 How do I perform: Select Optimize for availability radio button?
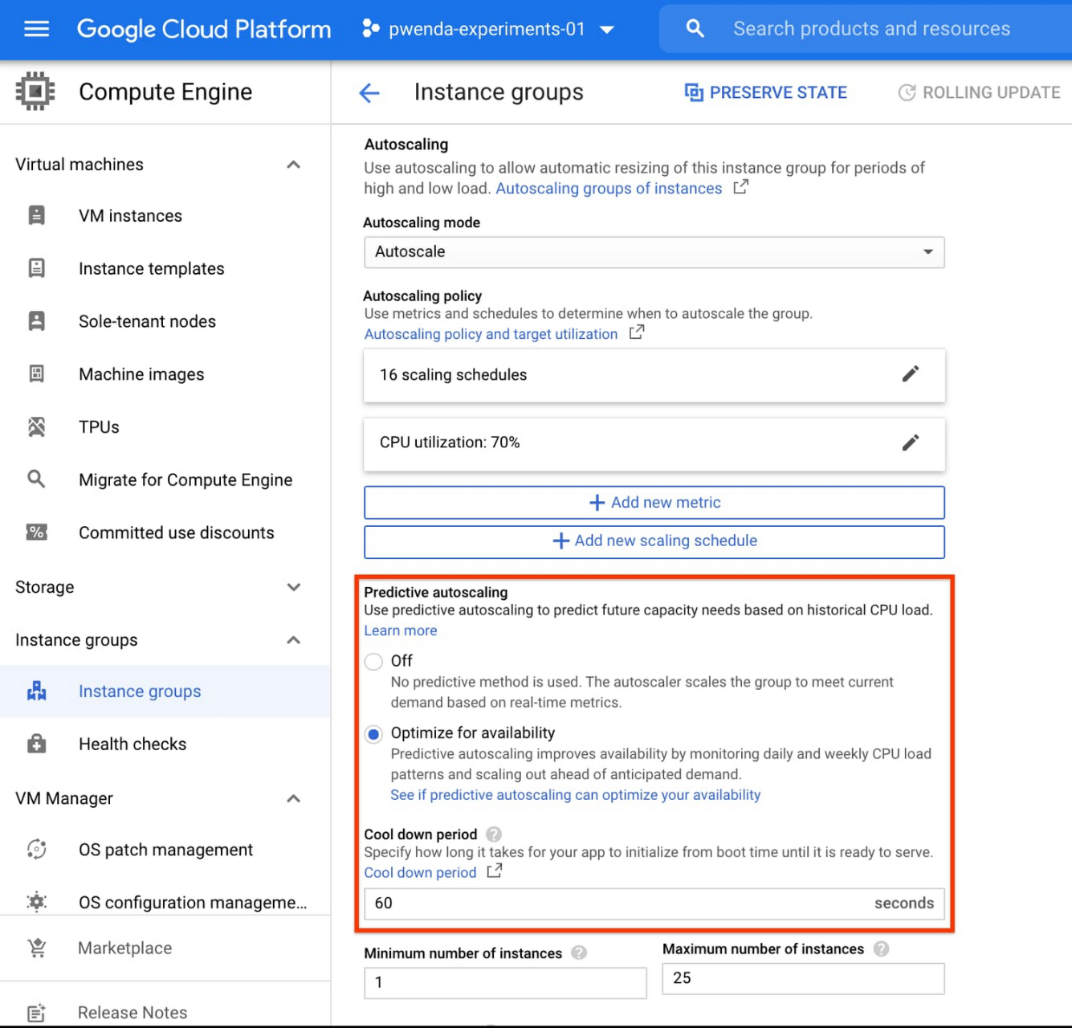(x=373, y=734)
